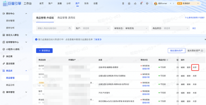View 查看详情 for 合同纠纷 row
The height and width of the screenshot is (105, 206).
(x=146, y=86)
